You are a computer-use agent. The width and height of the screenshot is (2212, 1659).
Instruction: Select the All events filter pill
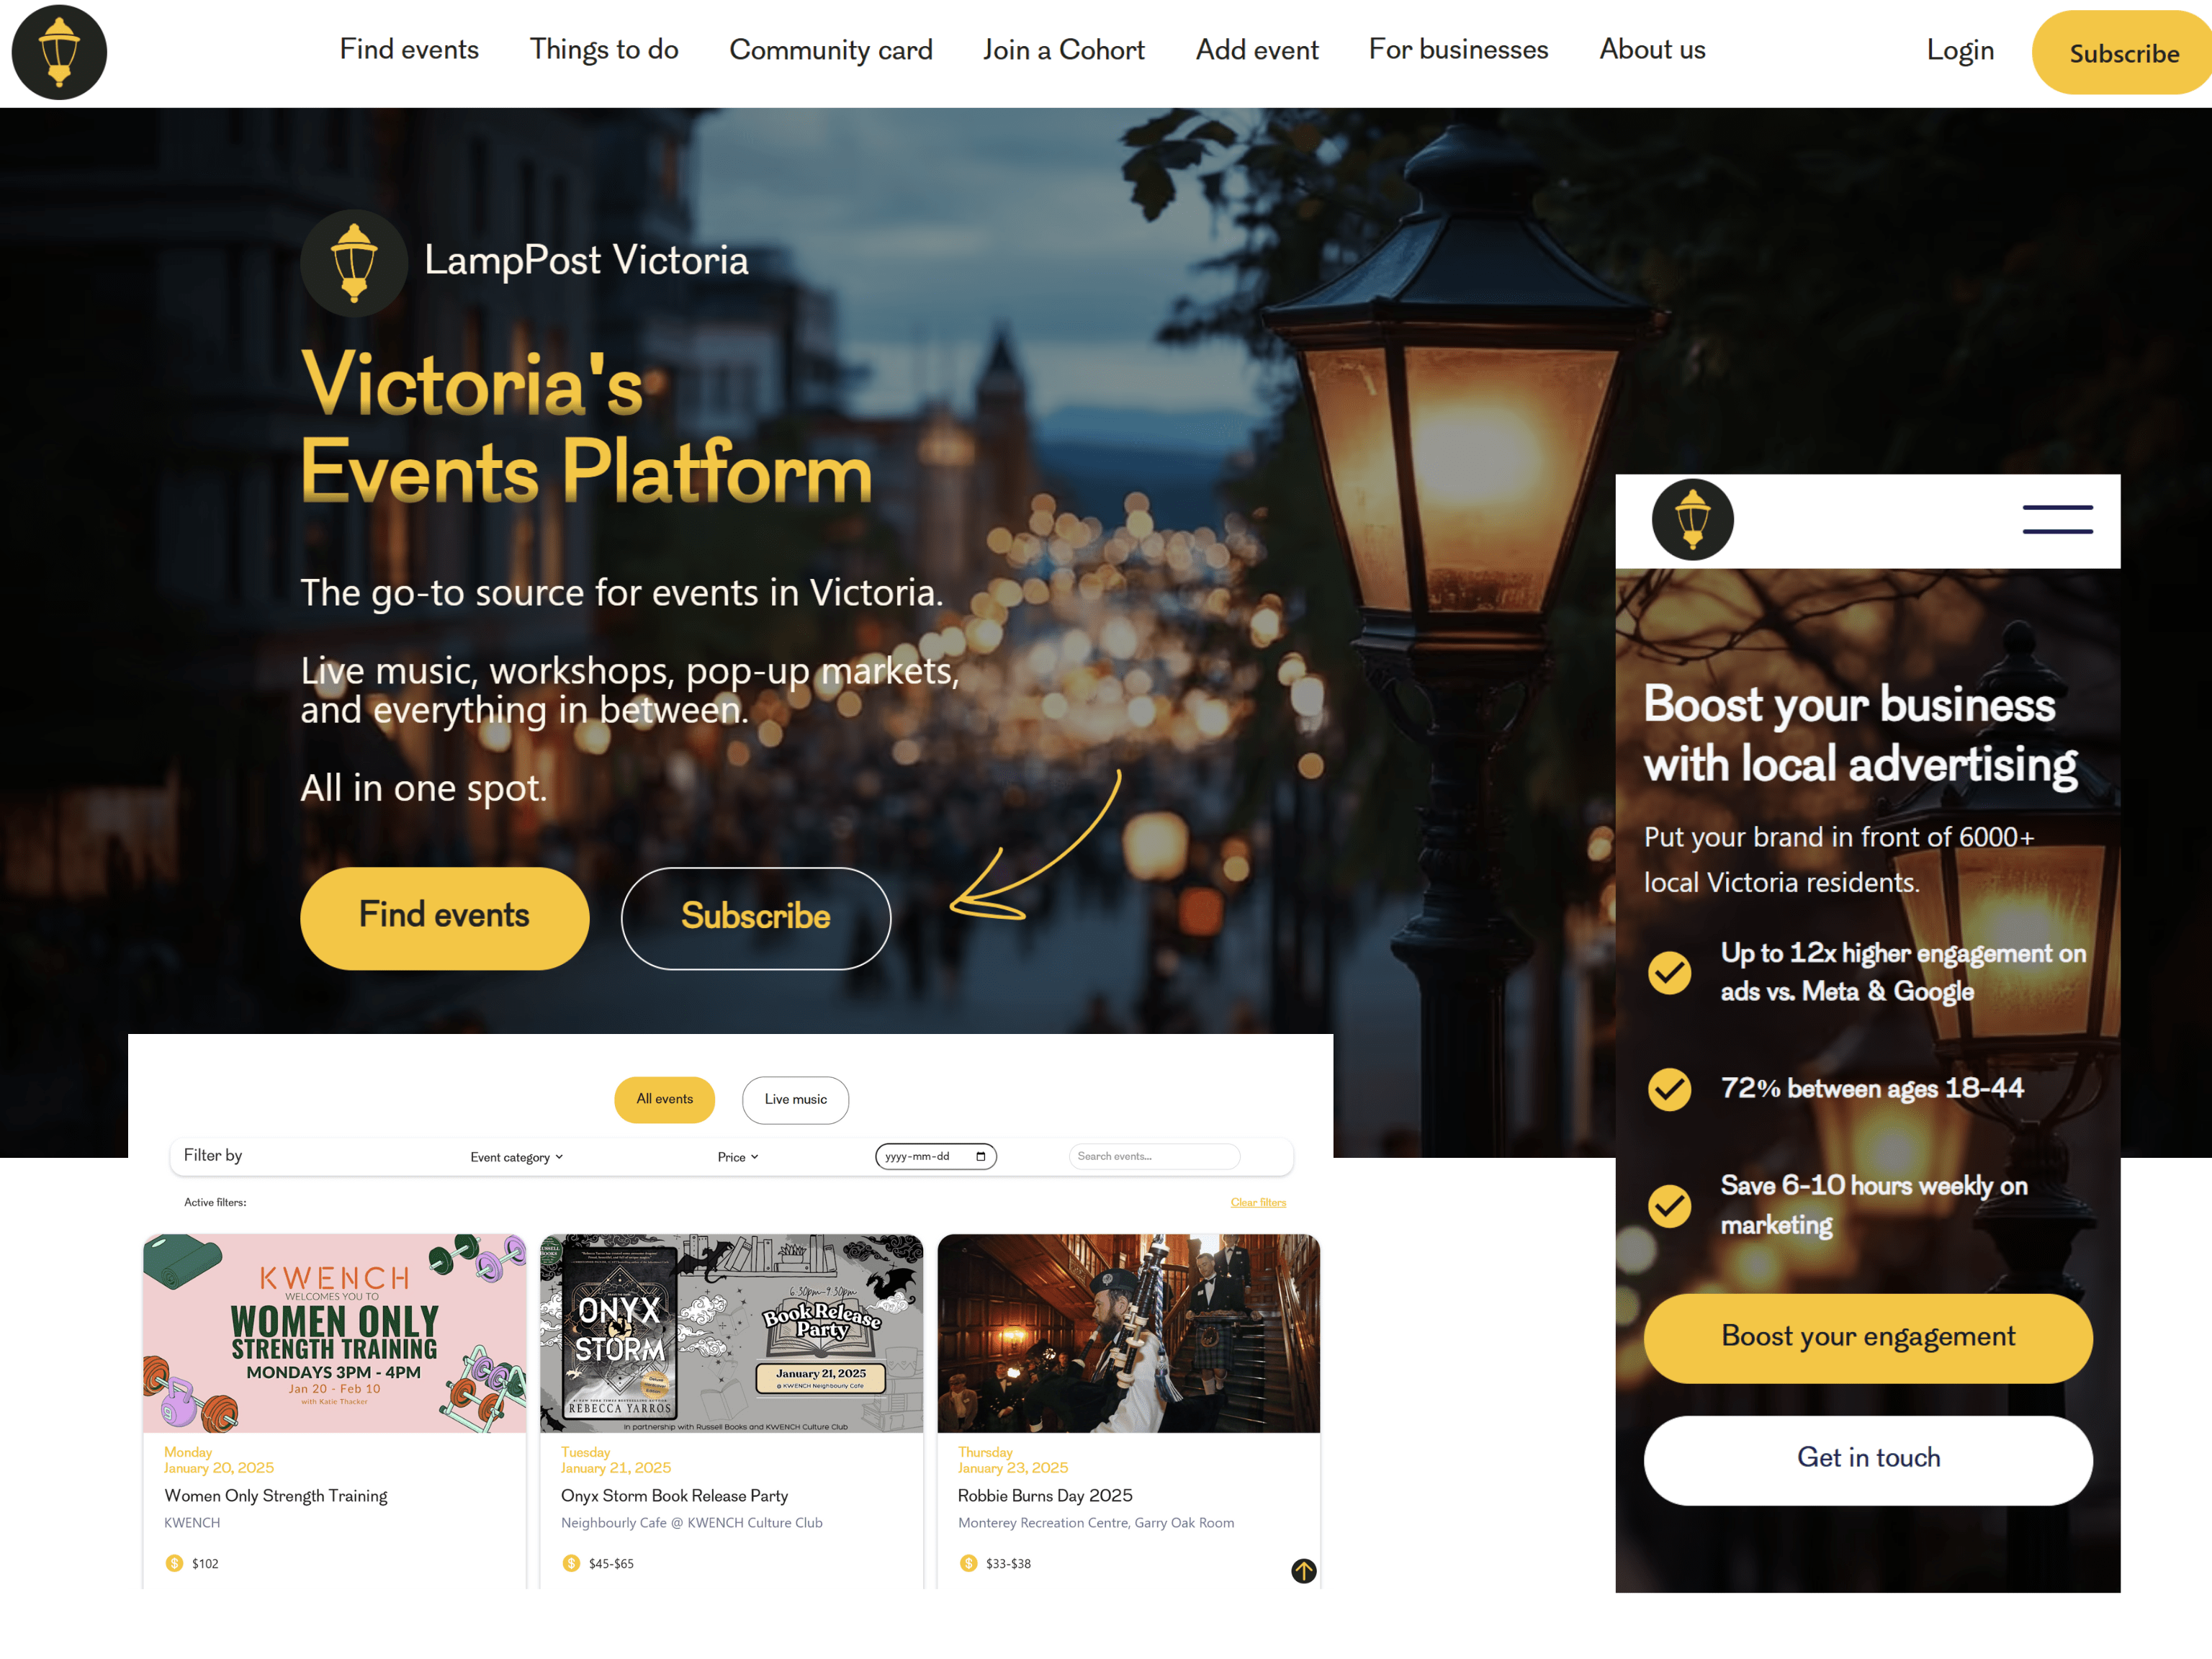tap(664, 1099)
